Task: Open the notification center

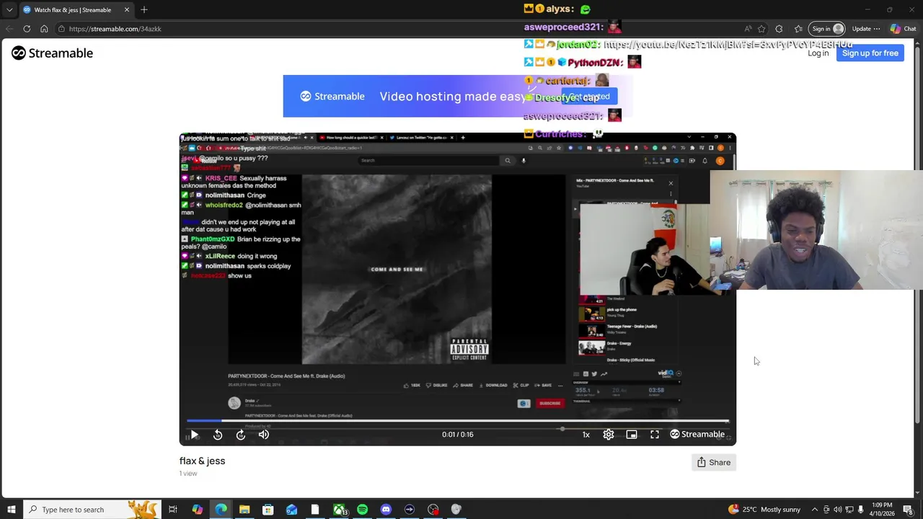Action: (908, 510)
